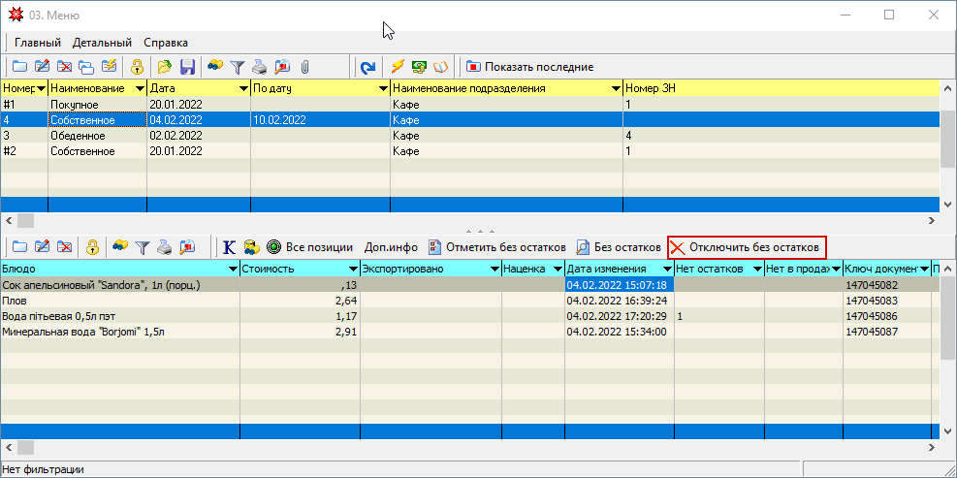Click Доп.инфо button
This screenshot has width=957, height=478.
391,247
